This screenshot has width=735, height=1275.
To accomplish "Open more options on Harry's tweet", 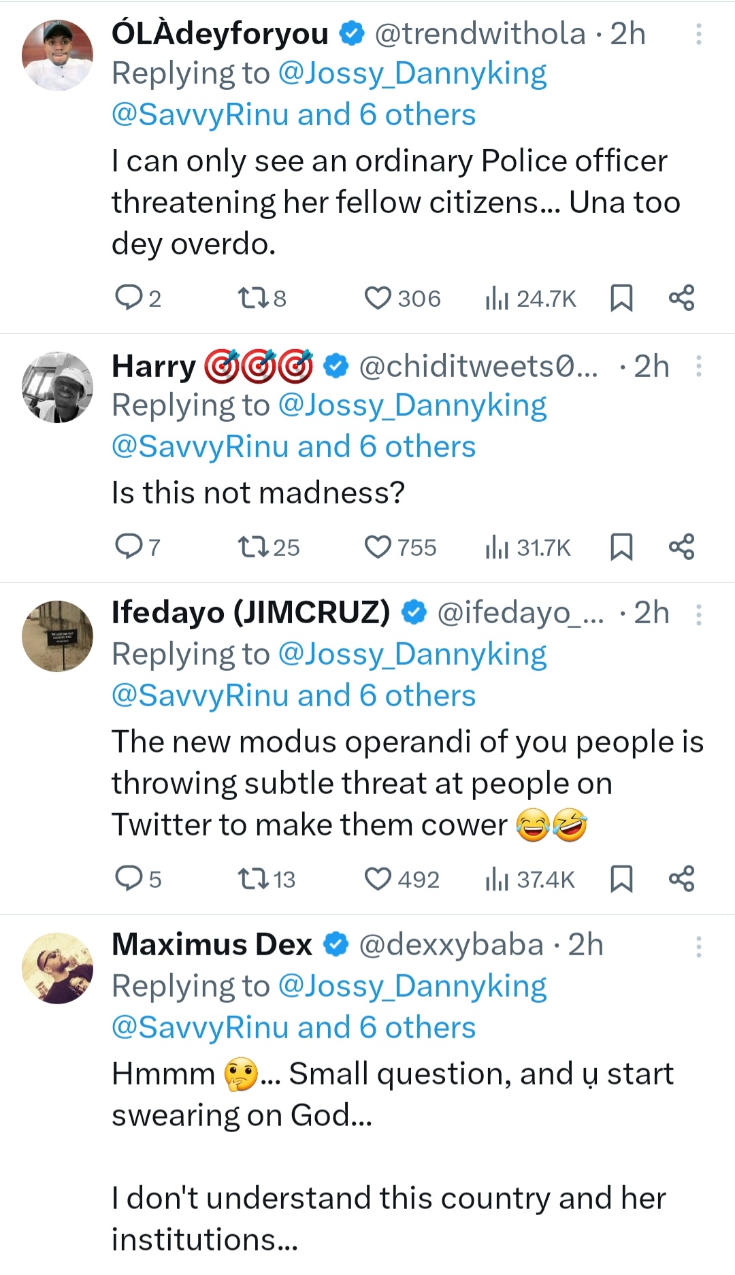I will [698, 367].
